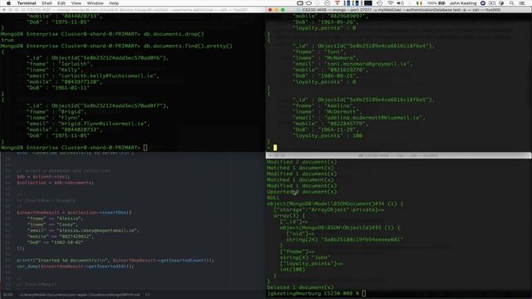The image size is (532, 299).
Task: Click the alessia.casey@magentamail.ie code line
Action: (x=83, y=231)
